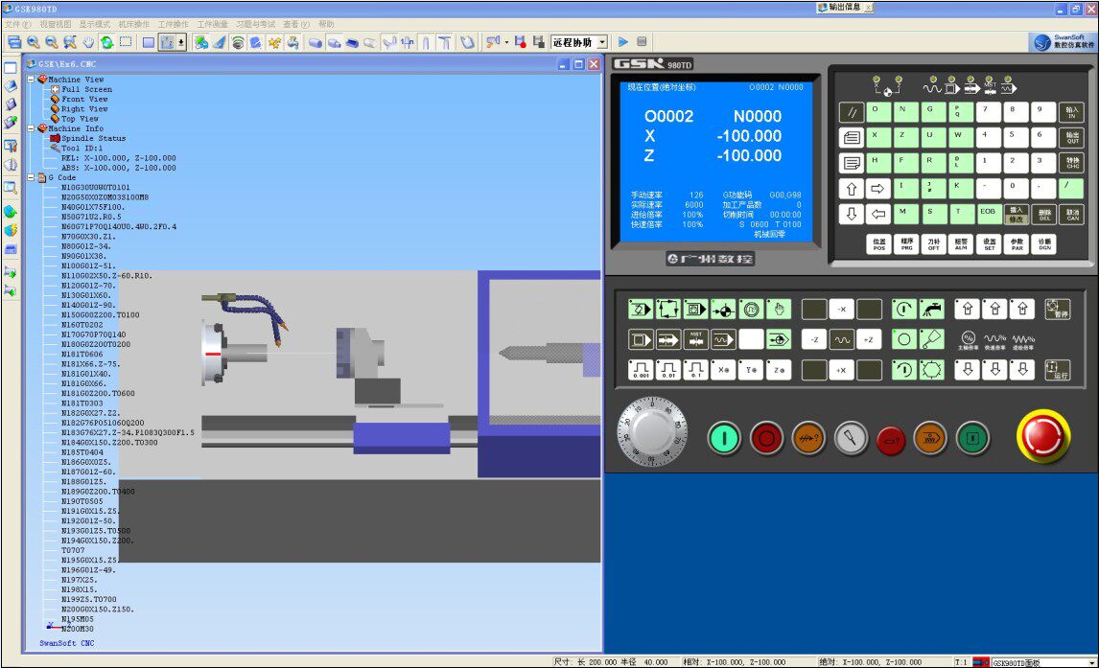The image size is (1099, 668).
Task: Select the 0.1 increment step key
Action: [695, 370]
